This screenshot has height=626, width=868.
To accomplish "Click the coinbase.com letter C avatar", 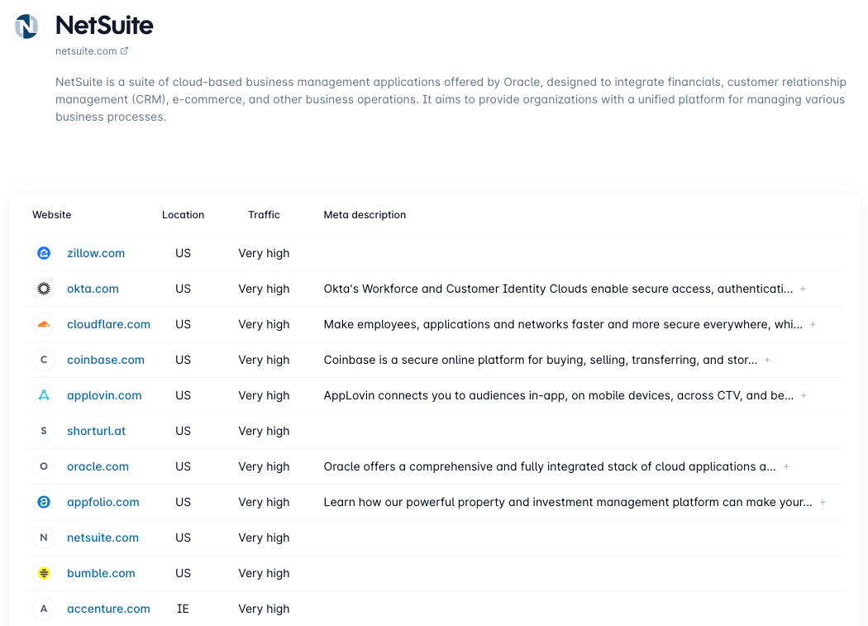I will [x=44, y=360].
